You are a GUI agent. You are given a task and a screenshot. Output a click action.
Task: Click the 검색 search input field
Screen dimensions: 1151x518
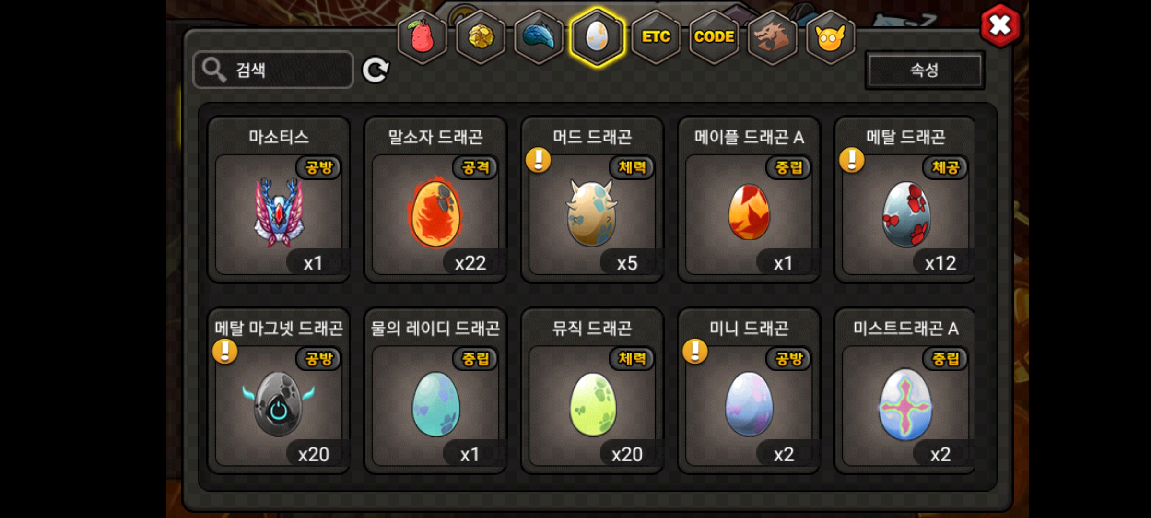pyautogui.click(x=273, y=70)
